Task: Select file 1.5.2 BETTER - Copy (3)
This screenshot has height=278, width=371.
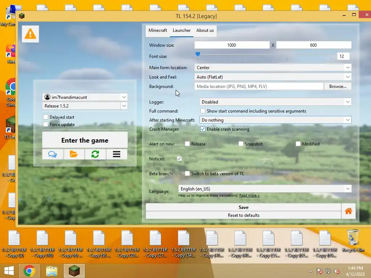Action: pos(14,244)
